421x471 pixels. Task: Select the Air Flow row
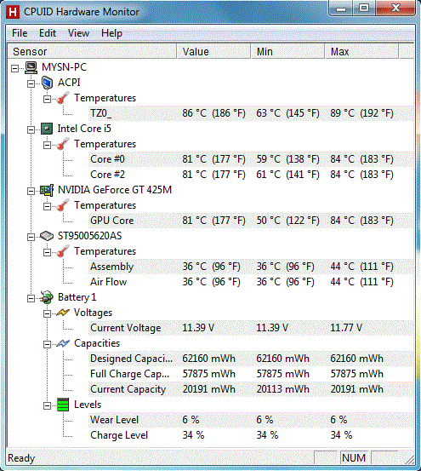coord(251,282)
